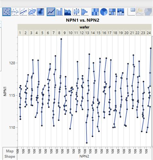Click the NPN2 x-axis label
Screen dimensions: 153x160
(84, 156)
